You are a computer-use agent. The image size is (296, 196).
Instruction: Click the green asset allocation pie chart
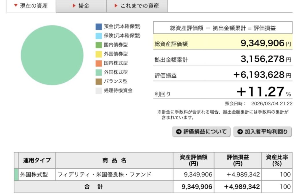point(52,55)
